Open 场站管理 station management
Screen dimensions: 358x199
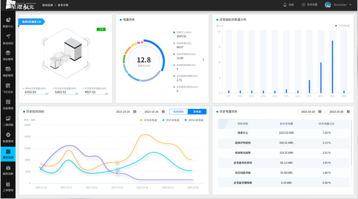point(8,55)
